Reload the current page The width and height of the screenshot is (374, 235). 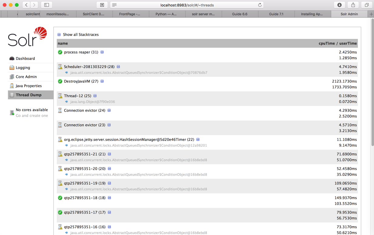click(260, 5)
